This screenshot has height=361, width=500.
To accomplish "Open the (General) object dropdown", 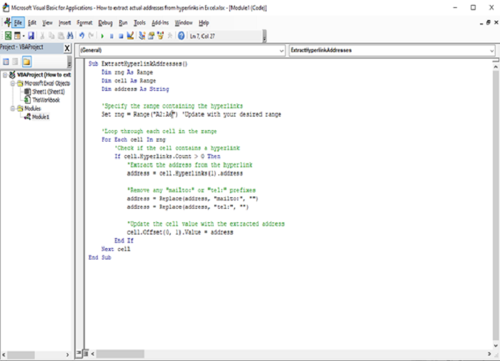I will (x=182, y=51).
